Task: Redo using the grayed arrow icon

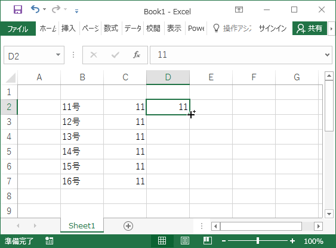Action: coord(56,9)
